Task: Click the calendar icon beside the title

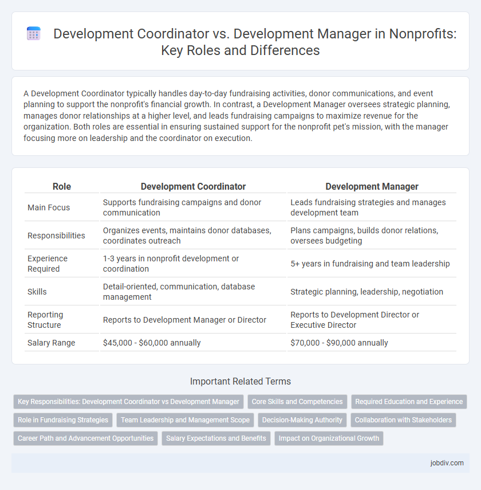Action: 34,34
